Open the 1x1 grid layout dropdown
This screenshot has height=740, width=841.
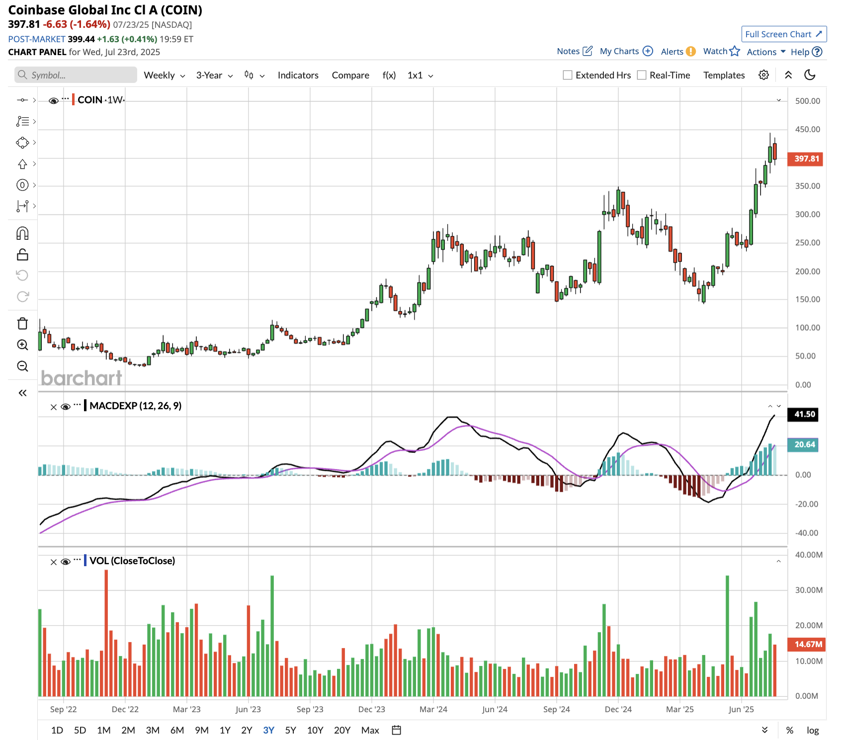tap(420, 75)
